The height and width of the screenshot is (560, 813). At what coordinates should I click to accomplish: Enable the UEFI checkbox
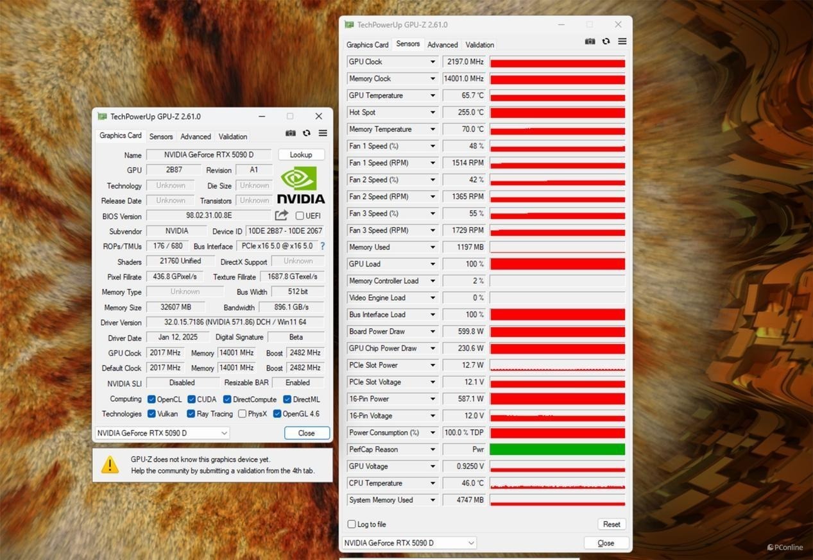pyautogui.click(x=299, y=216)
